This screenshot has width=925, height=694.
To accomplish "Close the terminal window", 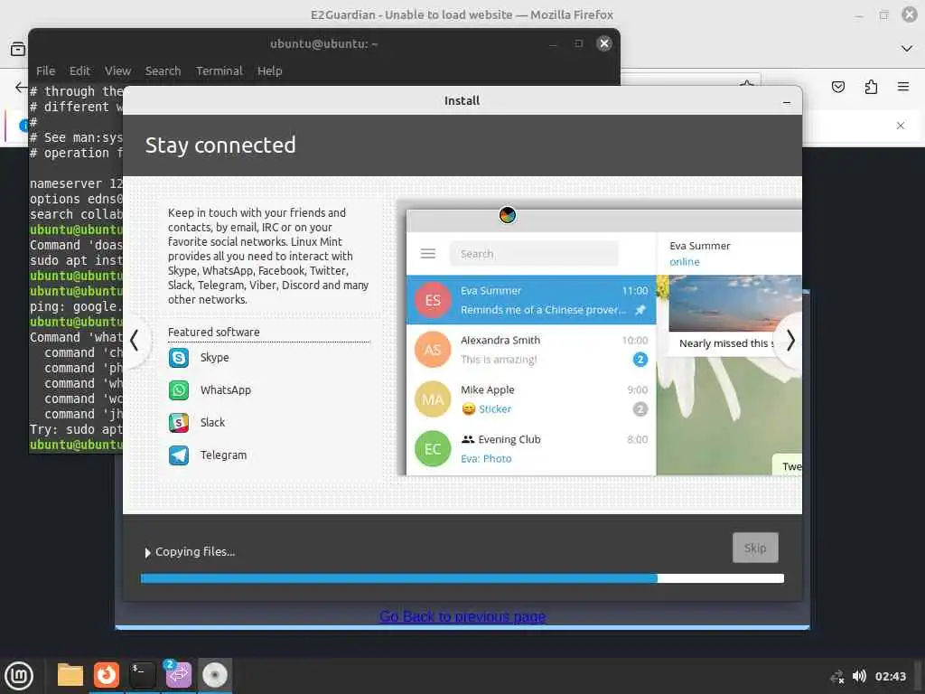I will 604,43.
